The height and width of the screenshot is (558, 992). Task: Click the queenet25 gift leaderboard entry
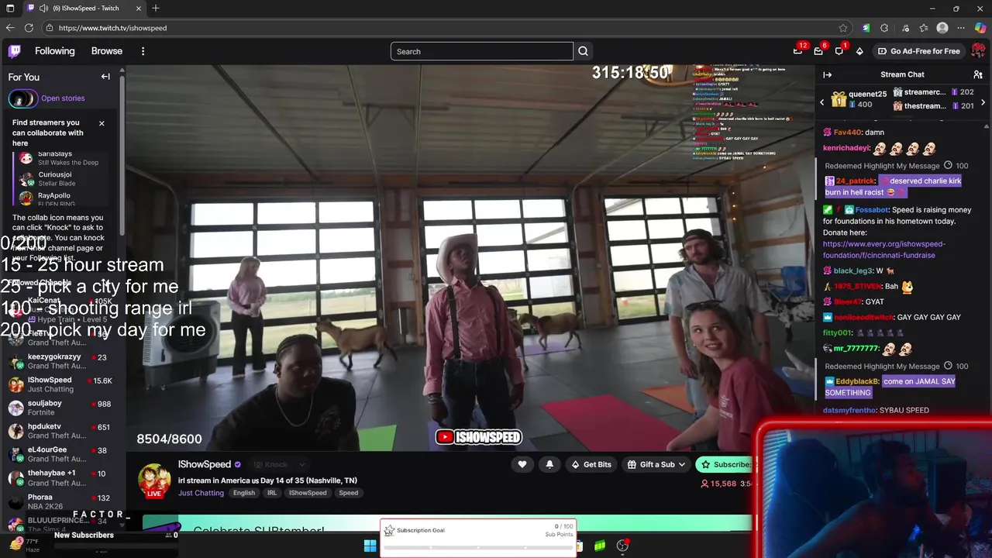(859, 99)
